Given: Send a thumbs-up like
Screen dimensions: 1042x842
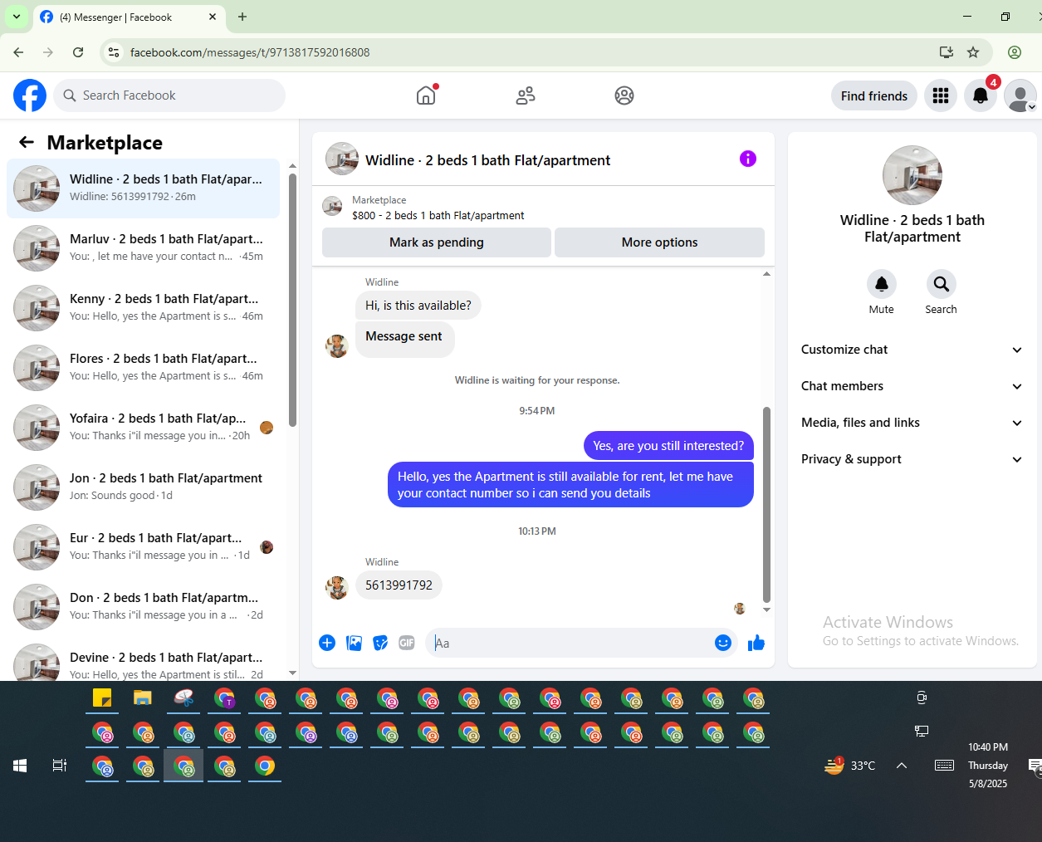Looking at the screenshot, I should (x=756, y=643).
